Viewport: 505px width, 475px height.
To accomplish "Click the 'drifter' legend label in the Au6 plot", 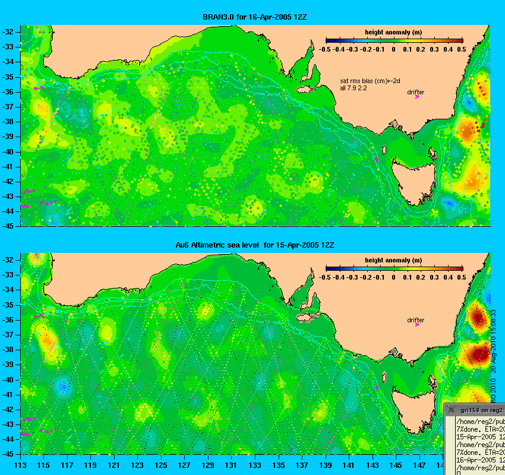I will 415,320.
